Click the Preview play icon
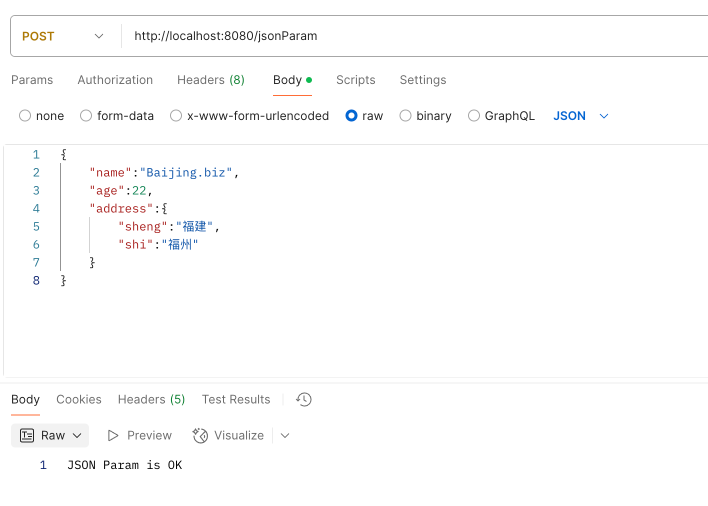This screenshot has width=708, height=506. click(x=113, y=435)
